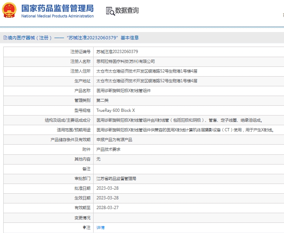The height and width of the screenshot is (233, 284).
Task: Click the 生效日期 value 2023-03-28
Action: [107, 198]
